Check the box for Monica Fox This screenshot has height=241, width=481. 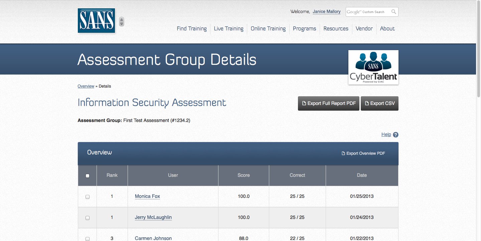(88, 197)
